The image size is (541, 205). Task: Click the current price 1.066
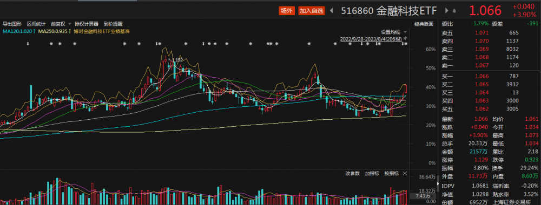(485, 11)
